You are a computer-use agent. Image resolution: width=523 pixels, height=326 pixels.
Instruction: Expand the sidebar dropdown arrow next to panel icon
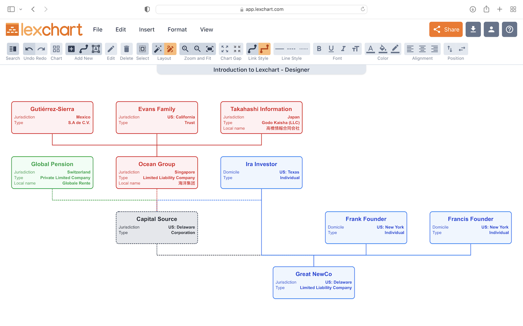point(21,9)
